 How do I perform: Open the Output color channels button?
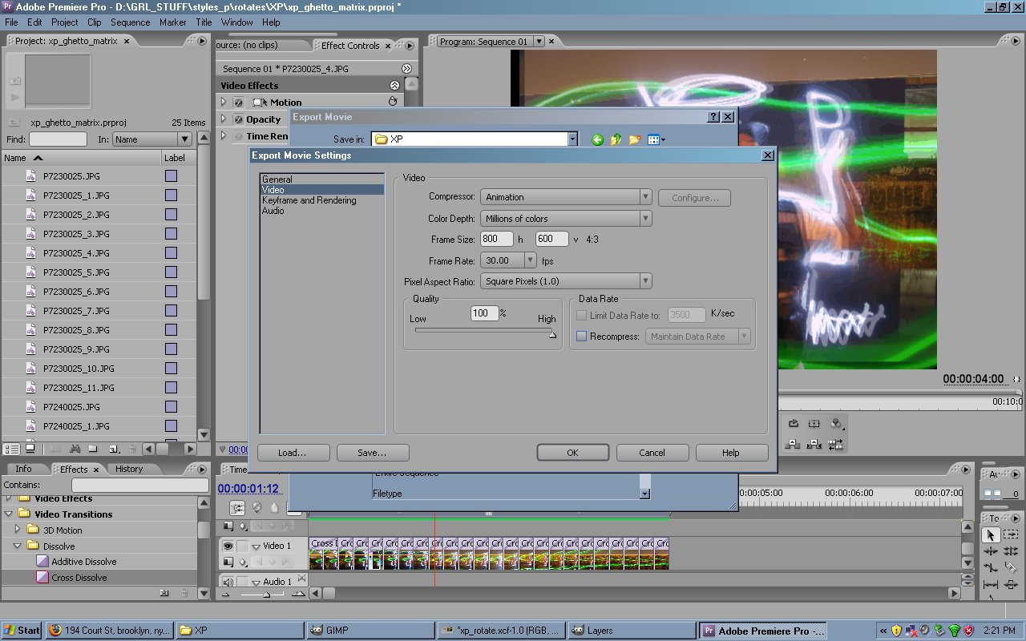pyautogui.click(x=836, y=424)
